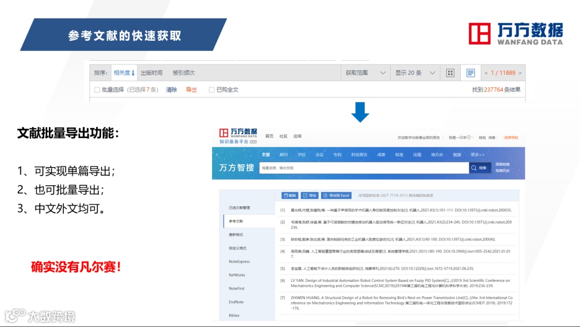The width and height of the screenshot is (580, 327).
Task: Tick the 已购全文 checkbox
Action: click(x=212, y=90)
